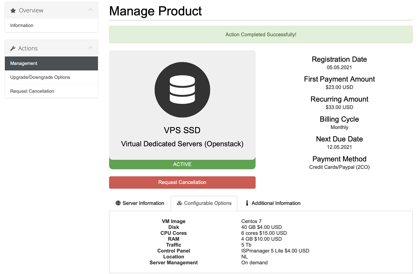Collapse the Actions panel with its chevron

point(91,48)
